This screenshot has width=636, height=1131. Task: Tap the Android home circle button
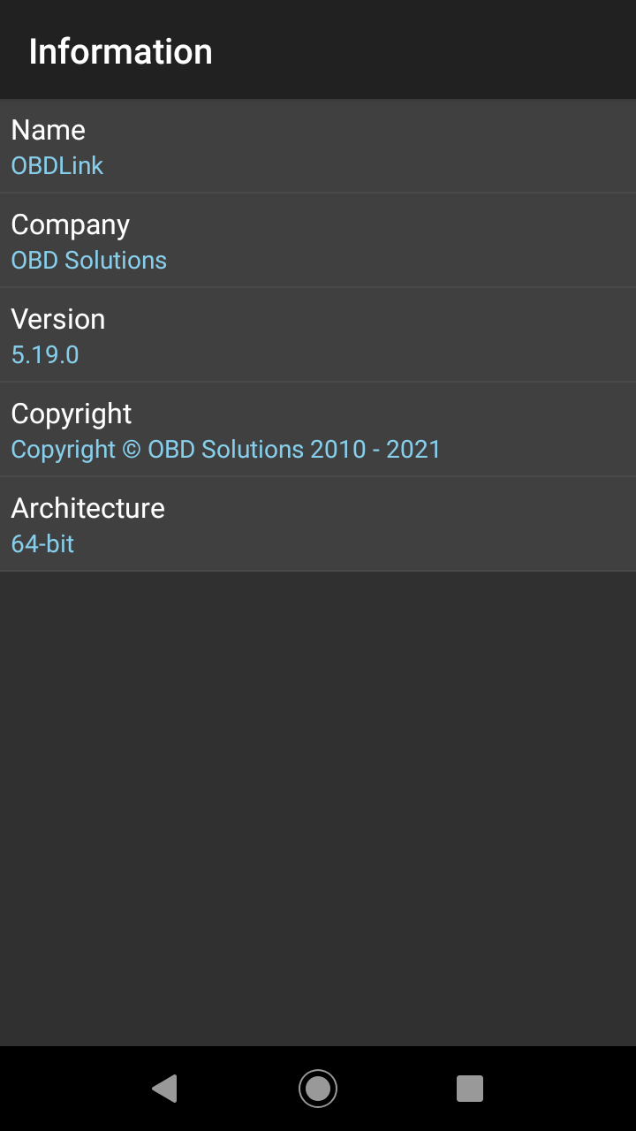[x=318, y=1088]
